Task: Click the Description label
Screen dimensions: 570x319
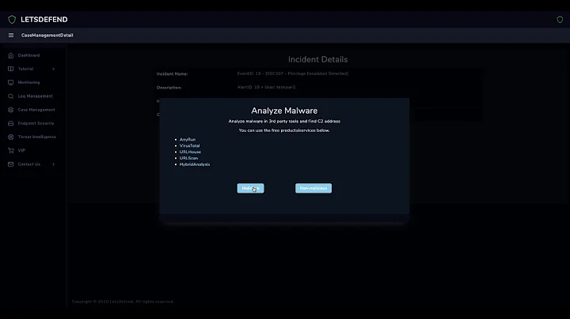Action: click(169, 88)
